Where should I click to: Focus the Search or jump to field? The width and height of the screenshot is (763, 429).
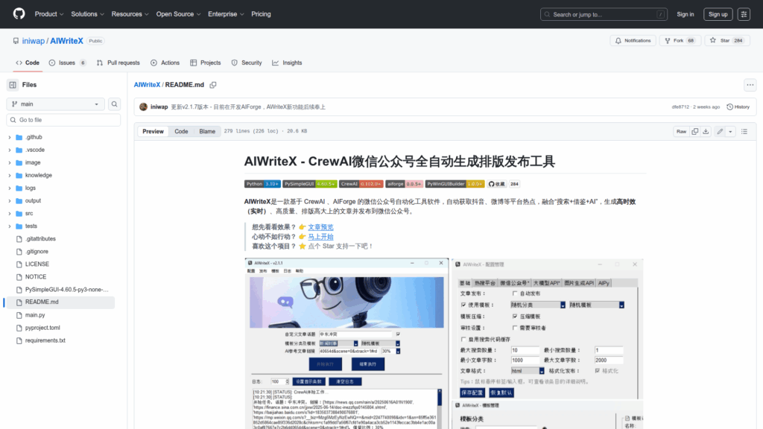(x=604, y=14)
